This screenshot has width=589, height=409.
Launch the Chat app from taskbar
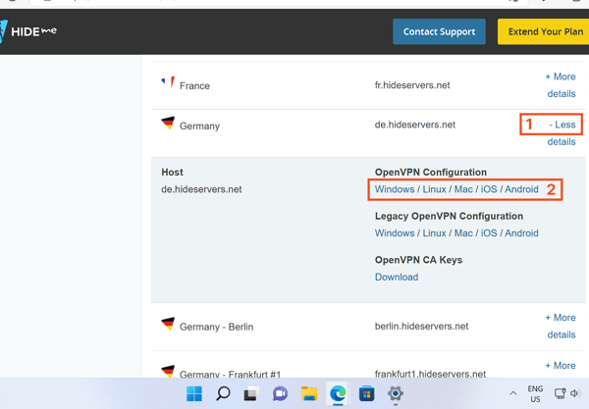click(280, 393)
